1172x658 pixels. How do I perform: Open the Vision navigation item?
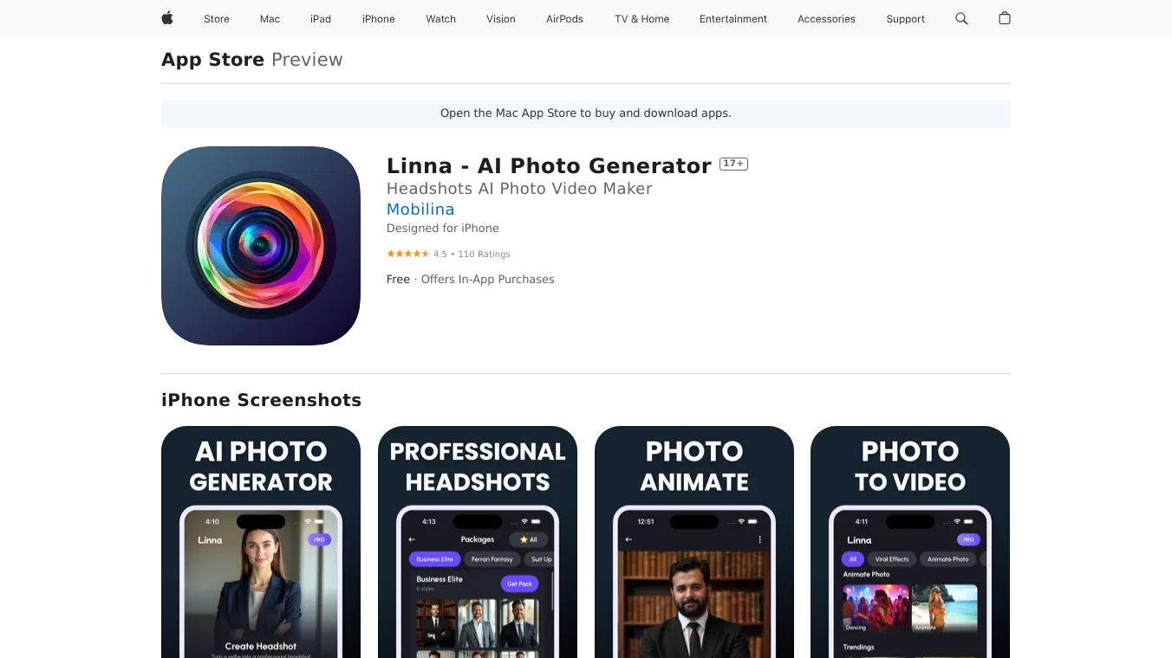[501, 19]
